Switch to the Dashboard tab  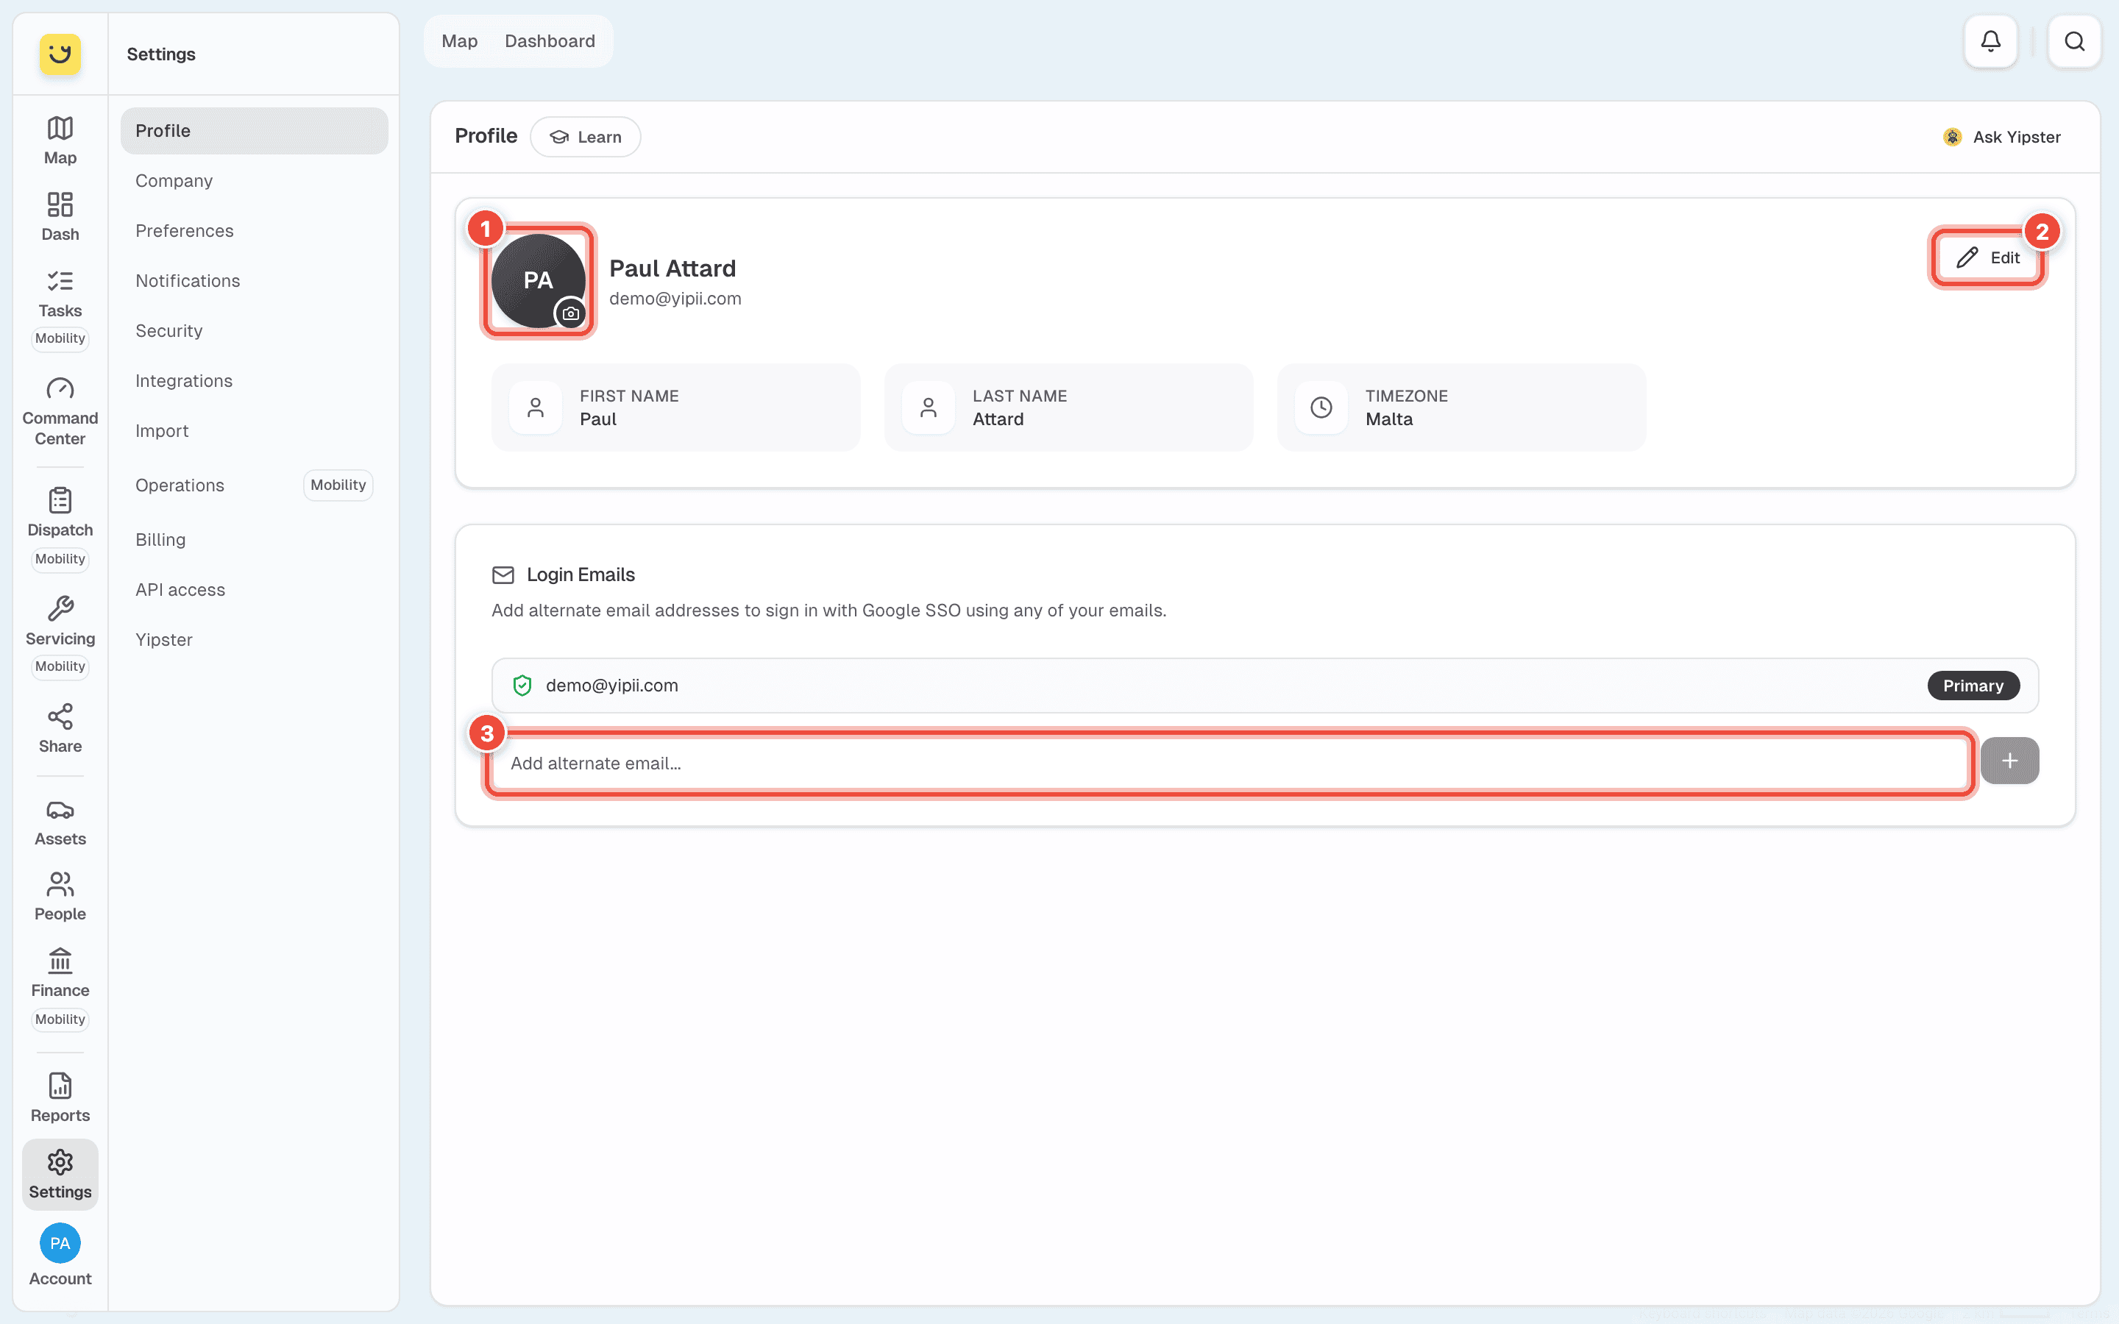(x=550, y=41)
